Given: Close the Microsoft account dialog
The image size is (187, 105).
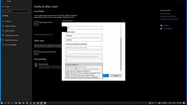Looking at the screenshot, I should (x=123, y=21).
